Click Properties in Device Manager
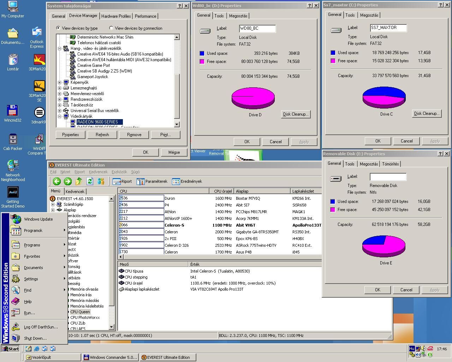The image size is (452, 362). [x=71, y=135]
